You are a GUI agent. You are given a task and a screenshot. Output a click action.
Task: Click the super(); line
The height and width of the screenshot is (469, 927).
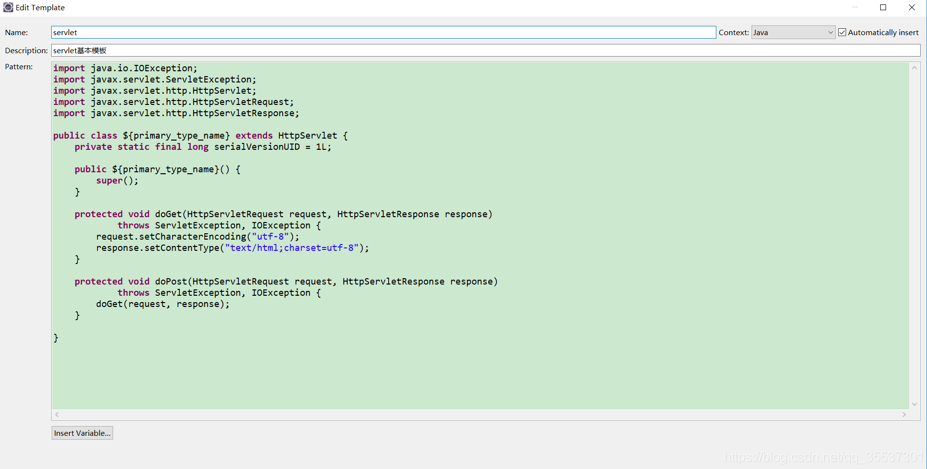(x=117, y=181)
